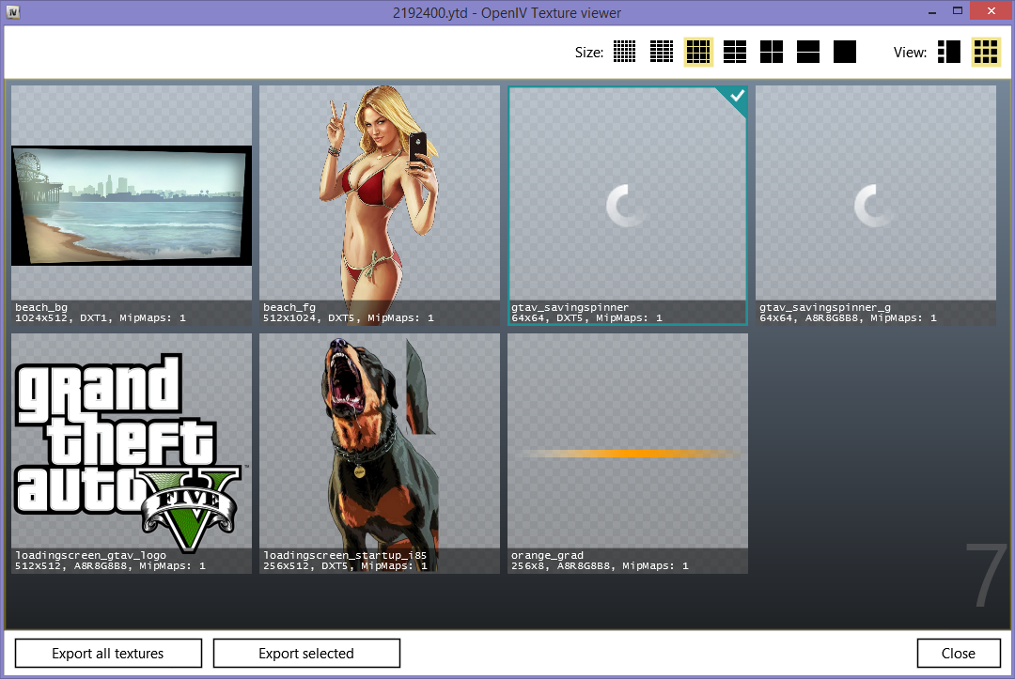Uncheck the gtav_savingspinner selection checkmark
The height and width of the screenshot is (679, 1015).
point(737,97)
